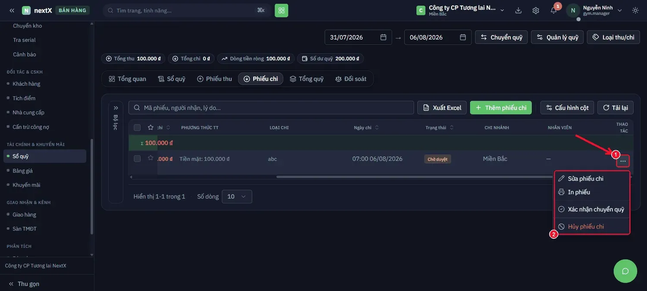Screen dimensions: 647x291
Task: Select Xác nhận chuyển quỹ option
Action: [592, 209]
